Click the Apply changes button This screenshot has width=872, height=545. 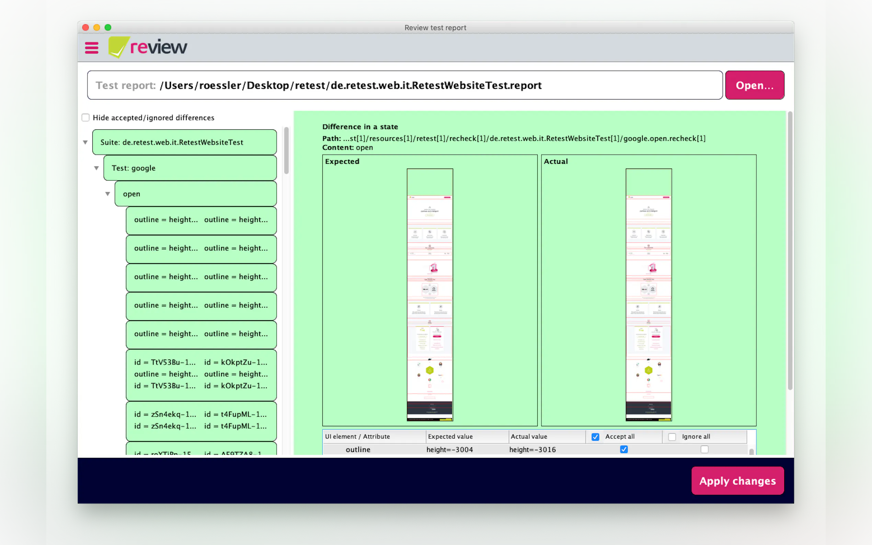(x=737, y=481)
